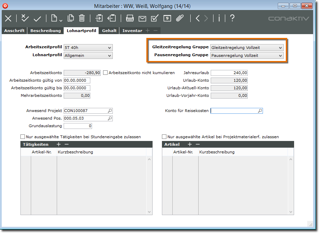Click the print icon in toolbar

click(x=130, y=18)
